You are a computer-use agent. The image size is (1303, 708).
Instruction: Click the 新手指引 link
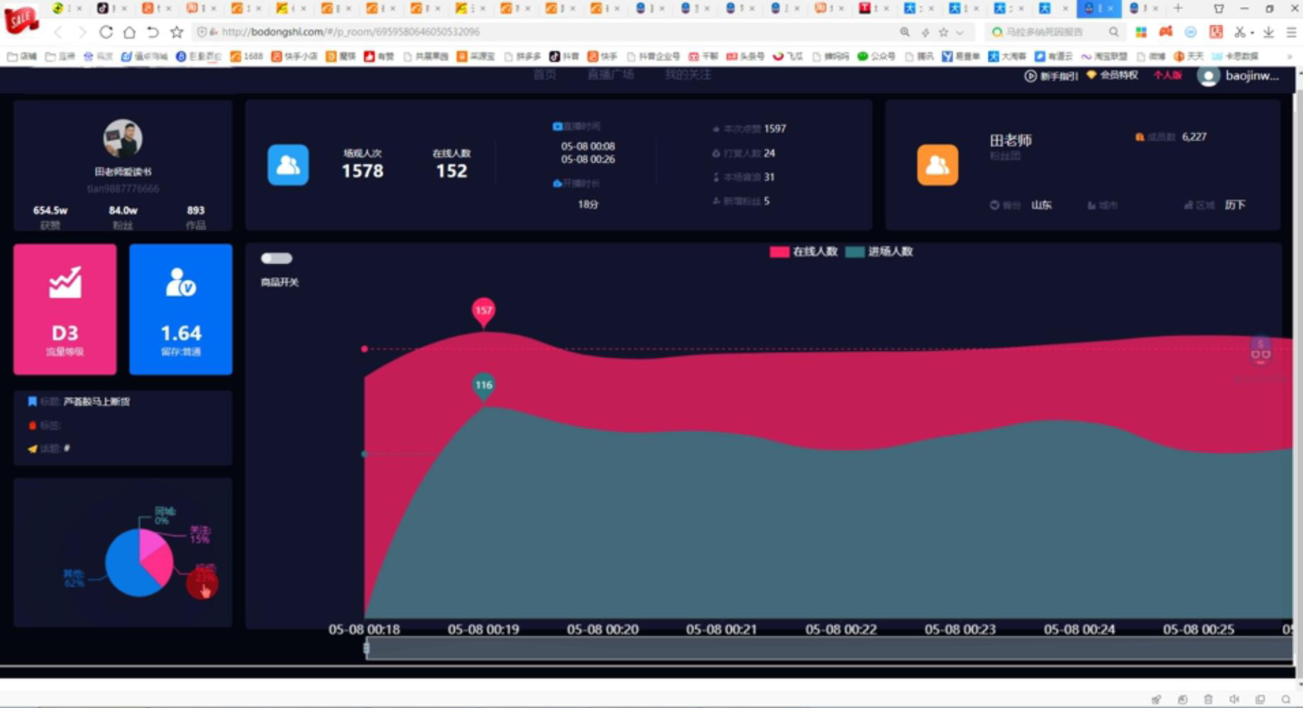[1052, 76]
